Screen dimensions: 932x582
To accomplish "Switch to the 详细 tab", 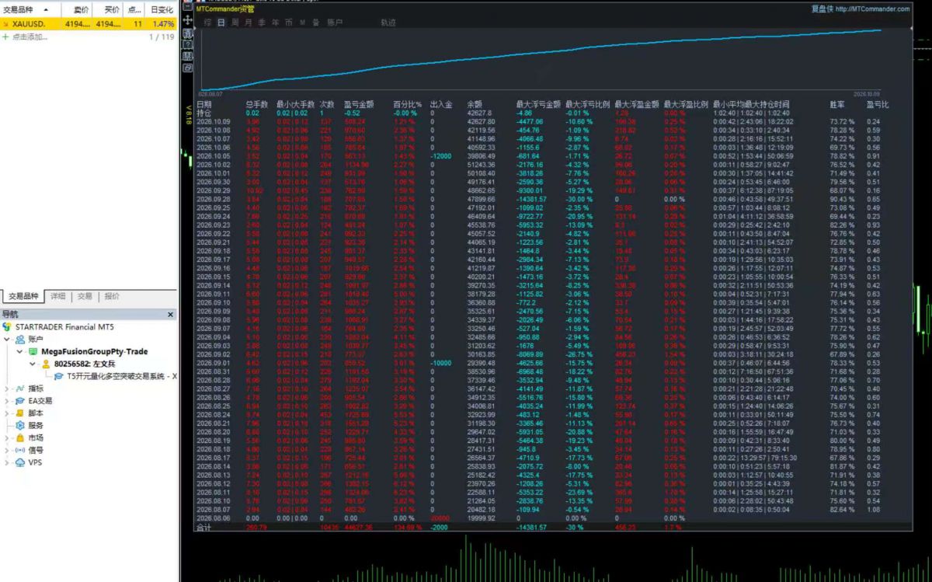I will (x=58, y=296).
